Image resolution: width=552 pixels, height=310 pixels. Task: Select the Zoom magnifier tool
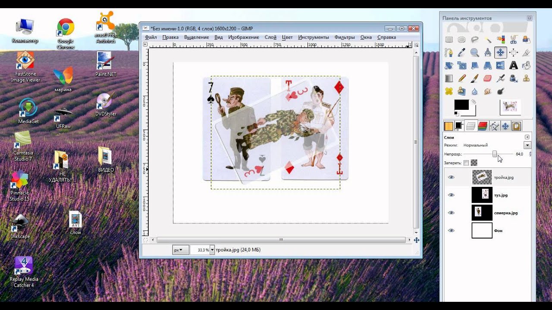tap(475, 53)
